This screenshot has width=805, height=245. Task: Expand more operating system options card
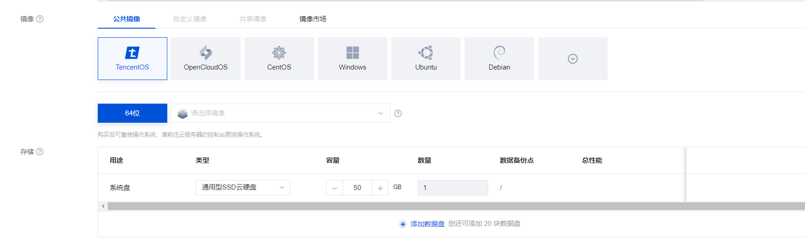pos(573,59)
